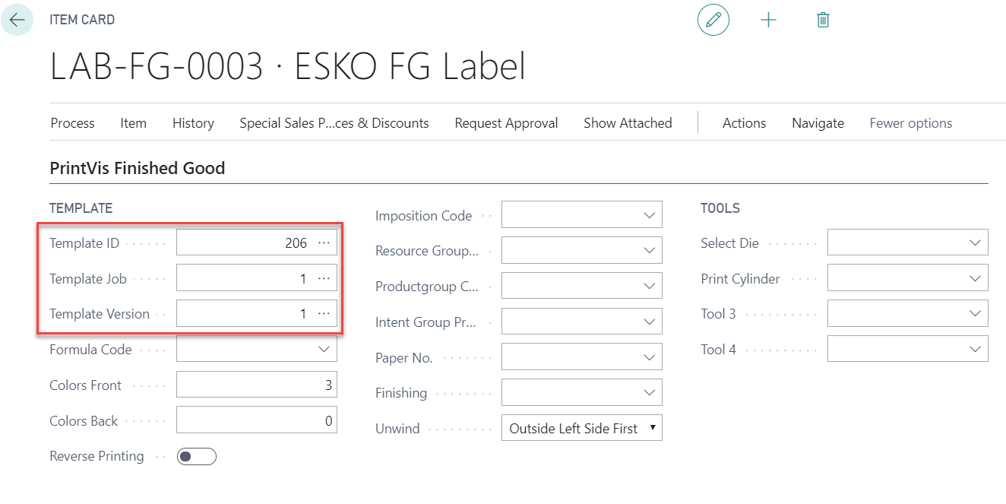Click the TOOLS group heading
The height and width of the screenshot is (504, 1006).
pyautogui.click(x=720, y=208)
